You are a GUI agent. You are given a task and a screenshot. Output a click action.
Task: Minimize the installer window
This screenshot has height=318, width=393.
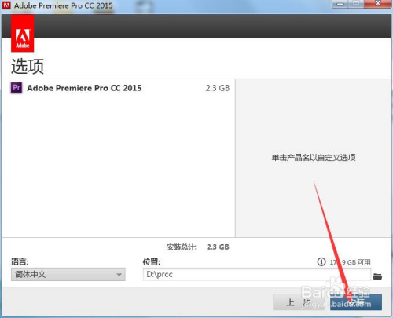click(340, 4)
